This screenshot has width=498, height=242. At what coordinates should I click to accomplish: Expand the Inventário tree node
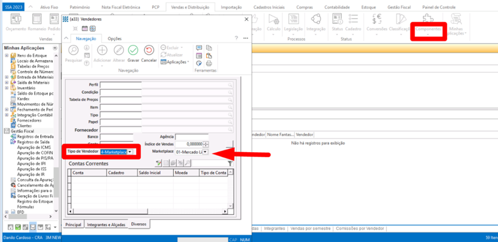tap(6, 88)
